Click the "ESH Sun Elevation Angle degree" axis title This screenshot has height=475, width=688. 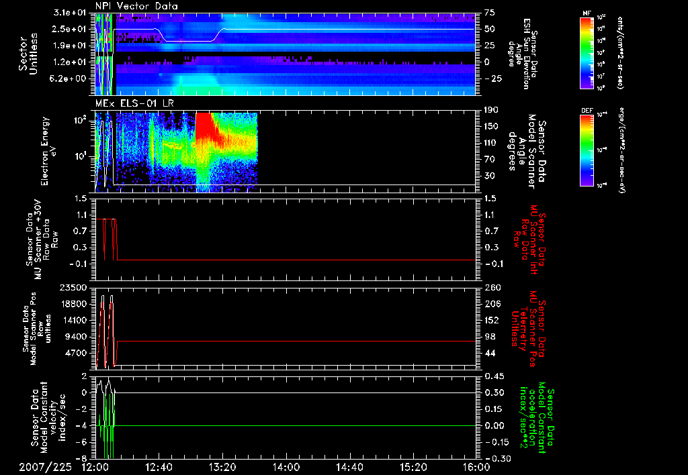[x=521, y=54]
